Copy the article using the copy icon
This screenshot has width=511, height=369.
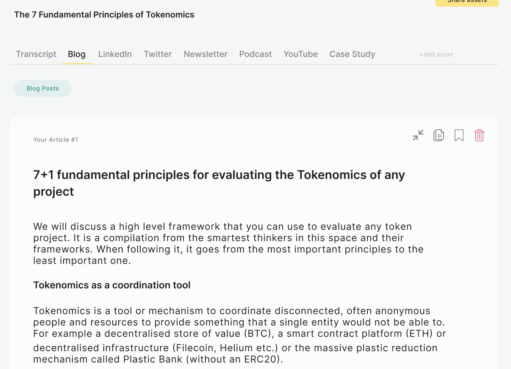coord(439,135)
